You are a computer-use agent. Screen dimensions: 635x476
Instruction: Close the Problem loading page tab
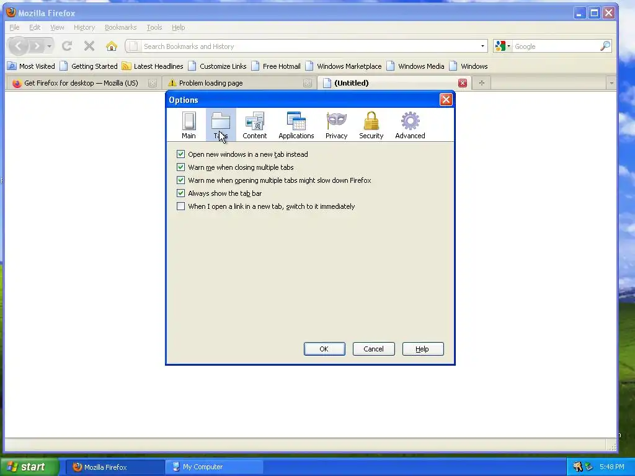tap(308, 83)
